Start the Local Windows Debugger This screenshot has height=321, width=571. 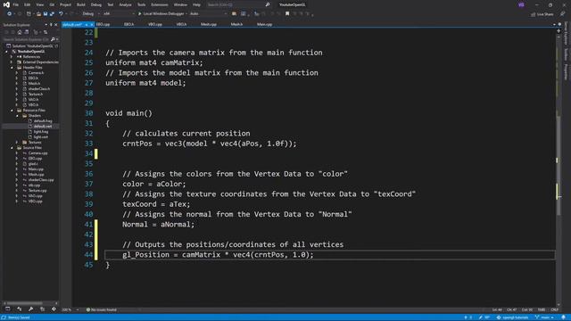tap(161, 14)
